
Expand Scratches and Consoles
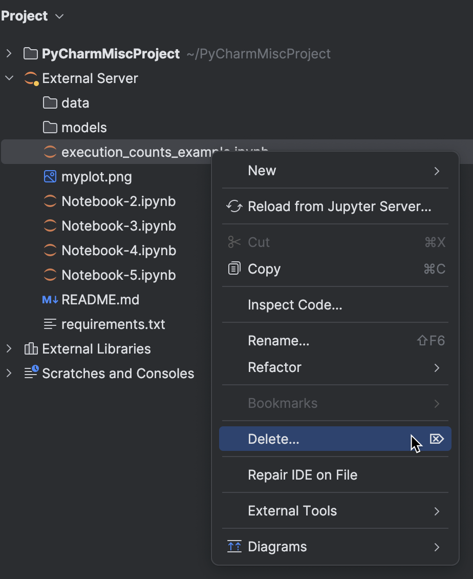9,374
